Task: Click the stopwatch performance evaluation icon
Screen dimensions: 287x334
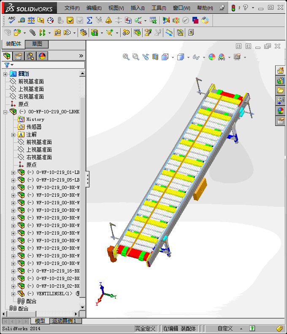Action: (x=50, y=20)
